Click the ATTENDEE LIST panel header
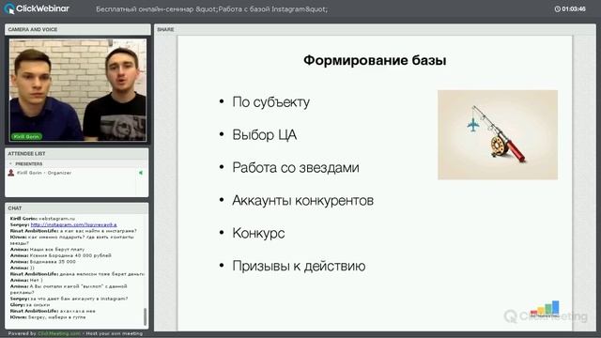Screen dimensions: 601x338 (77, 154)
